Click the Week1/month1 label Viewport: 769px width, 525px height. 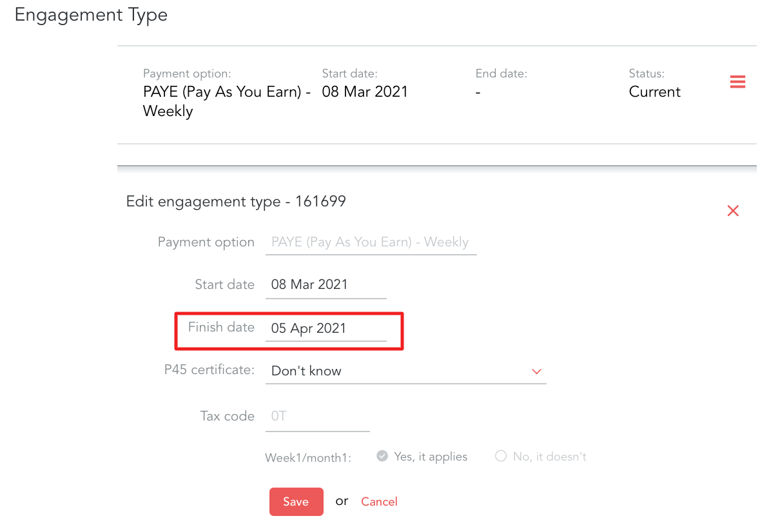pyautogui.click(x=308, y=457)
